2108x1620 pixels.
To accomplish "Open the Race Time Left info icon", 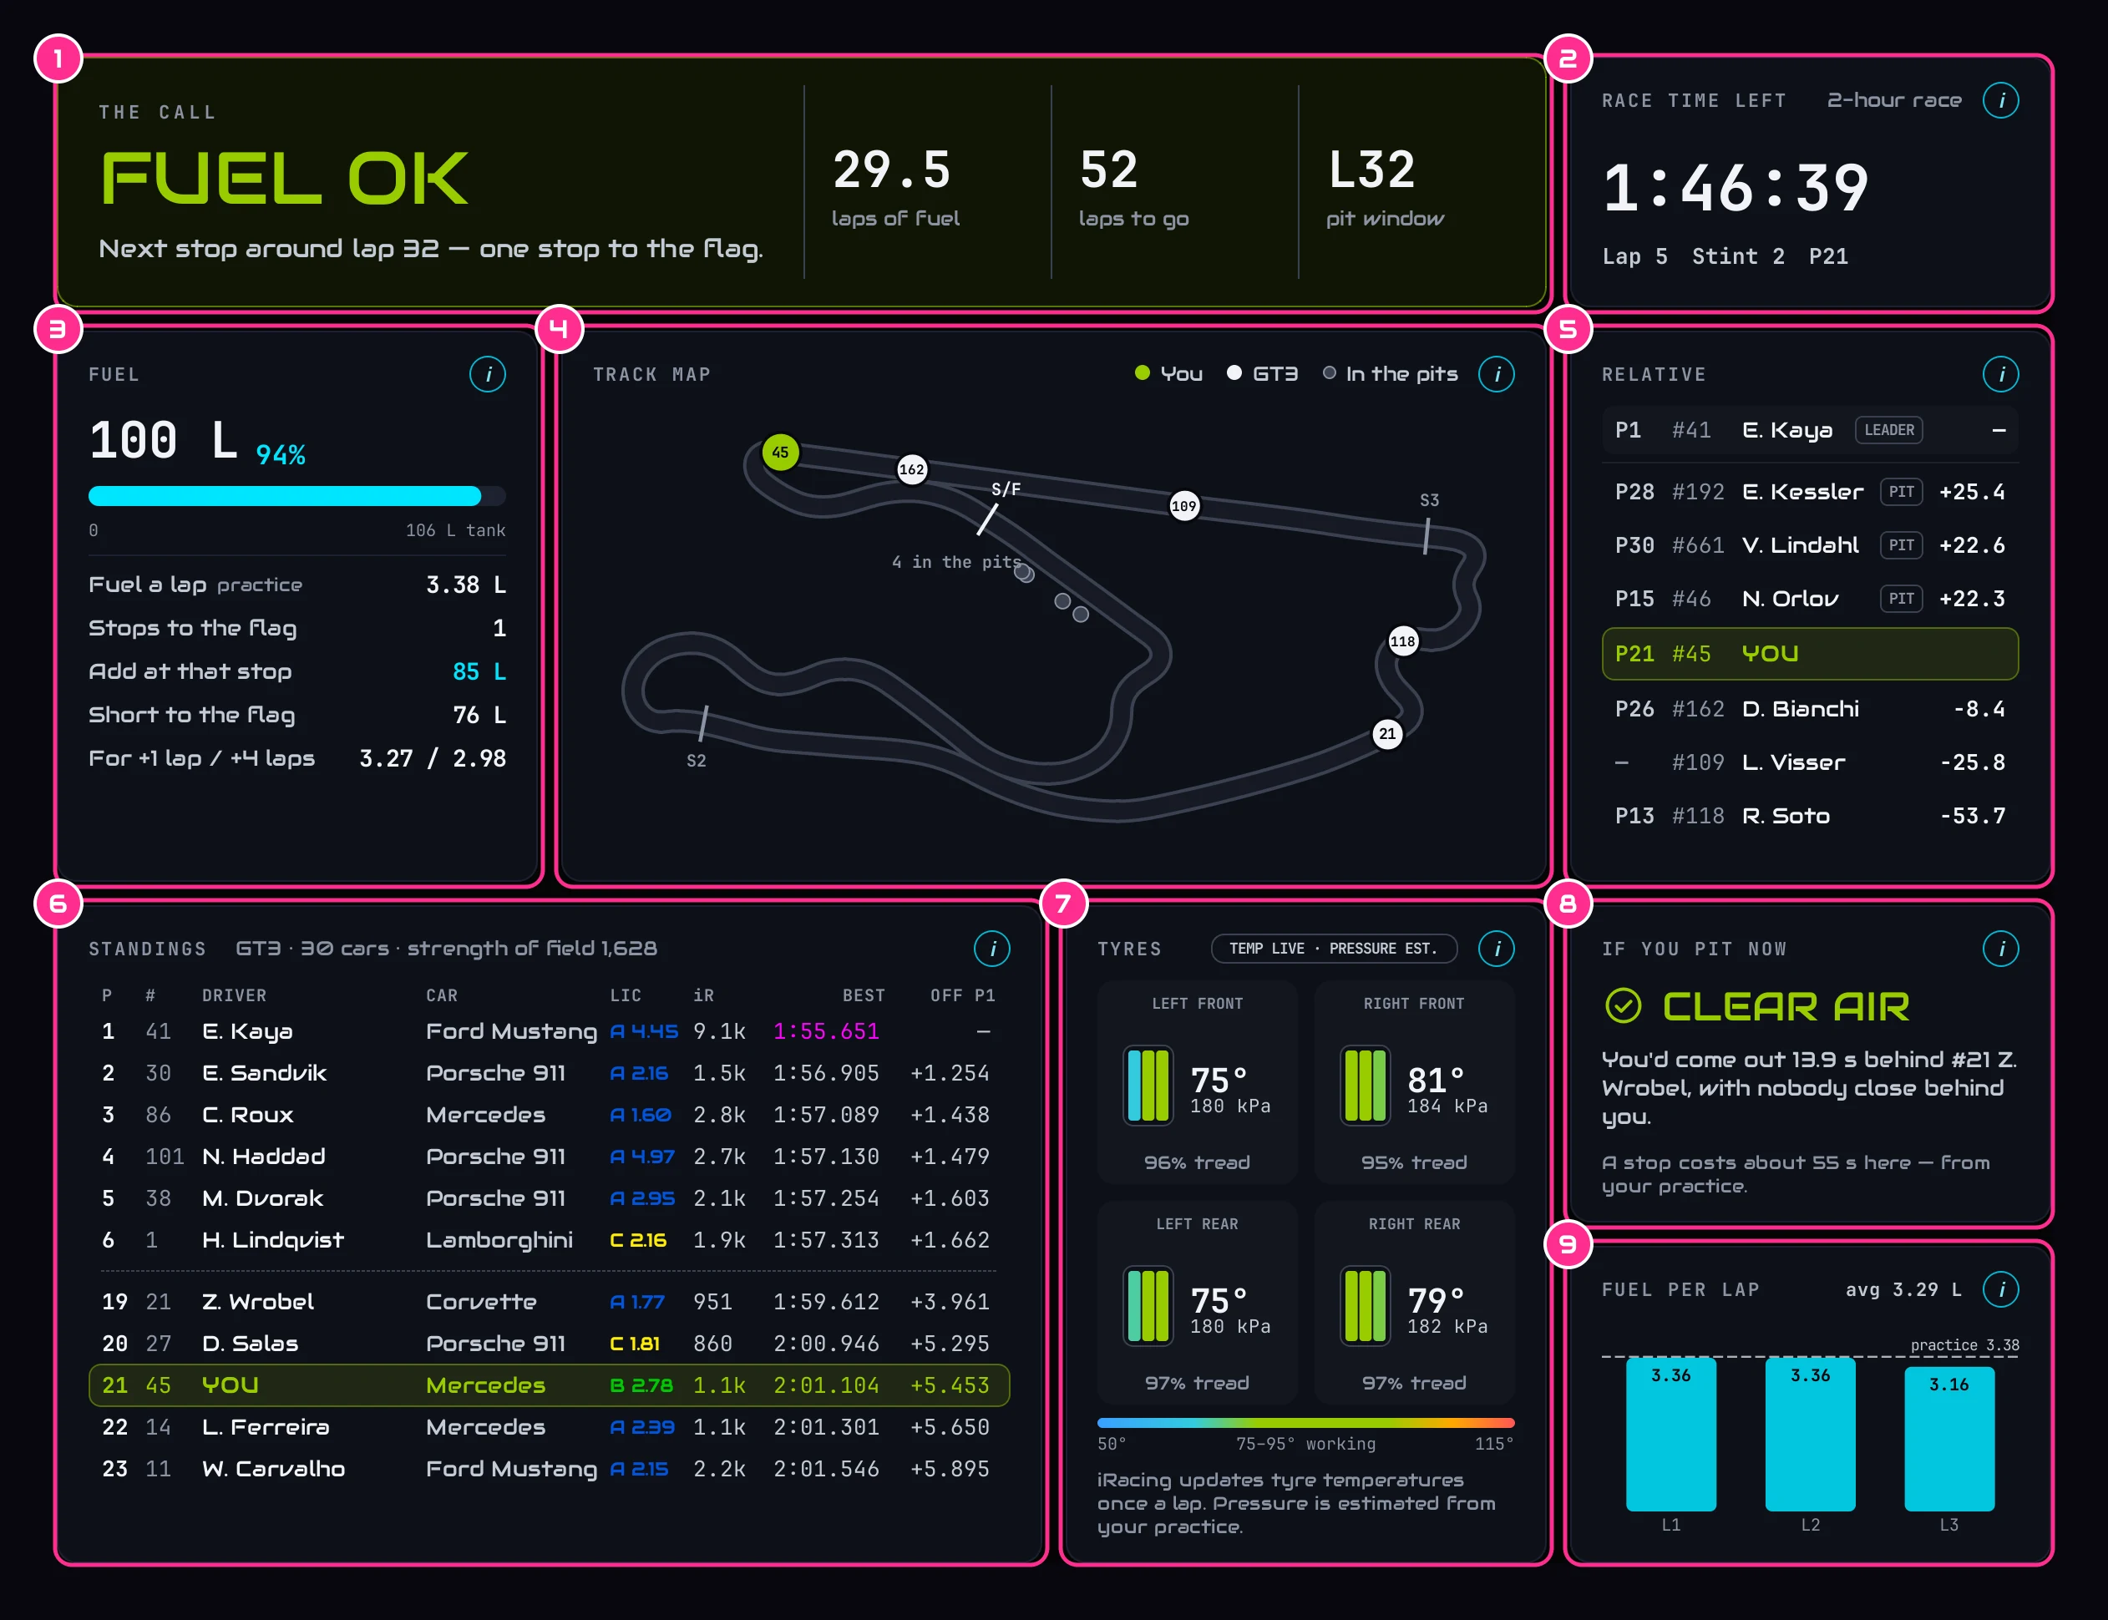I will [x=2001, y=100].
